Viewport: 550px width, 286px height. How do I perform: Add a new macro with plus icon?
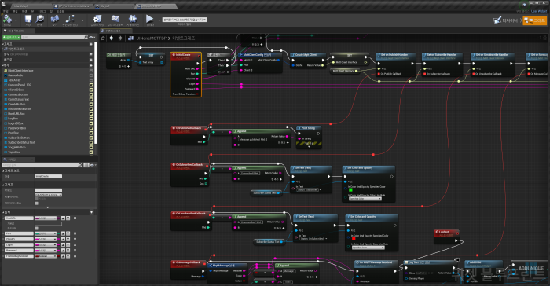(91, 60)
